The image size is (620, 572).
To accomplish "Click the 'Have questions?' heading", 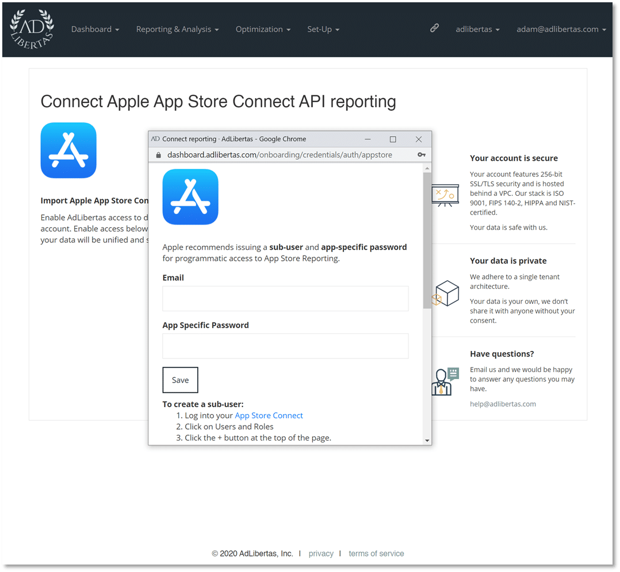I will click(502, 354).
